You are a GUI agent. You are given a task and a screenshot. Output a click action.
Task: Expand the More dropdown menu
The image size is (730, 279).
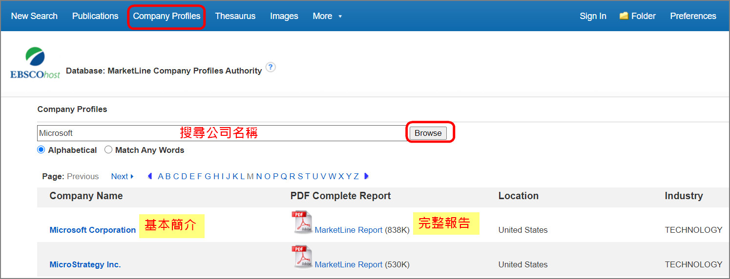point(327,16)
